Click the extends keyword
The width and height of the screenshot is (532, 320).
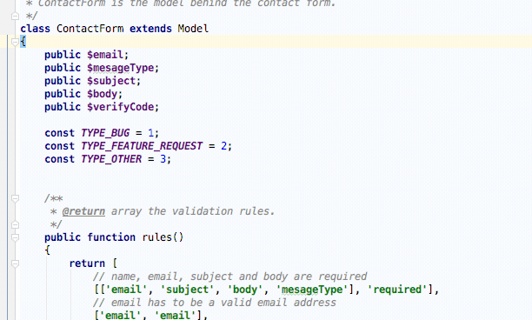[x=150, y=29]
